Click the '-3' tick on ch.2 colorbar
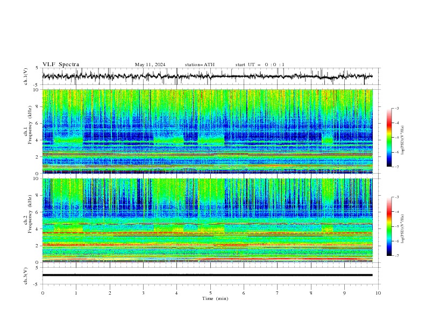 tap(397, 197)
